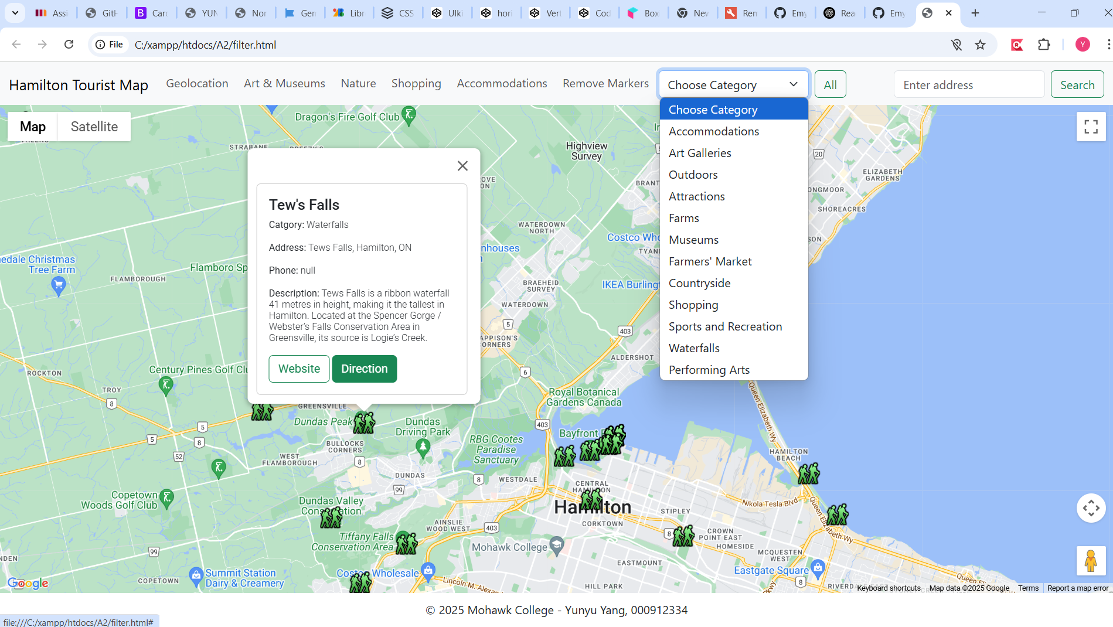Click Remove Markers in navbar

coord(605,83)
